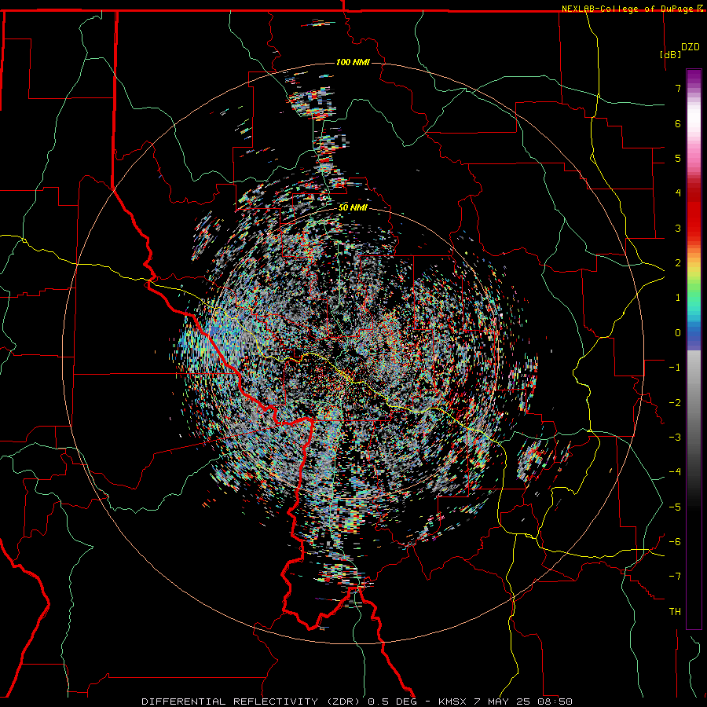Image resolution: width=707 pixels, height=707 pixels.
Task: Click the TH label at the legend bottom
Action: pos(675,612)
